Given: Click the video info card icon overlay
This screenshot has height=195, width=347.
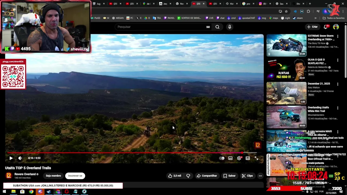Looking at the screenshot, I should pyautogui.click(x=258, y=145).
